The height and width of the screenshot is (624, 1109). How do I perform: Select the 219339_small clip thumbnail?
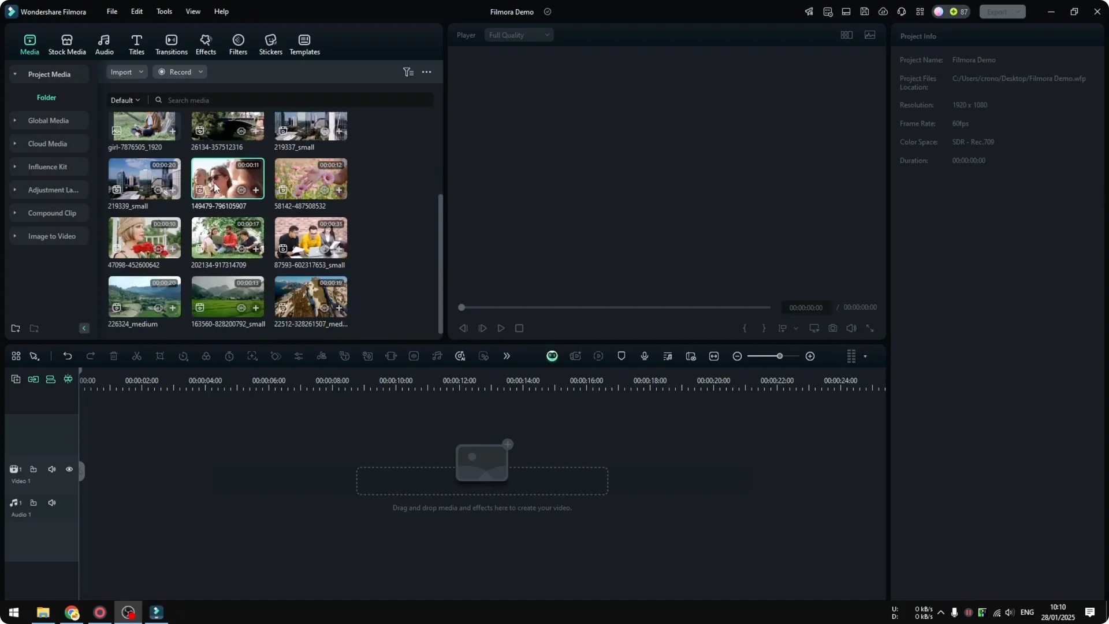(144, 179)
